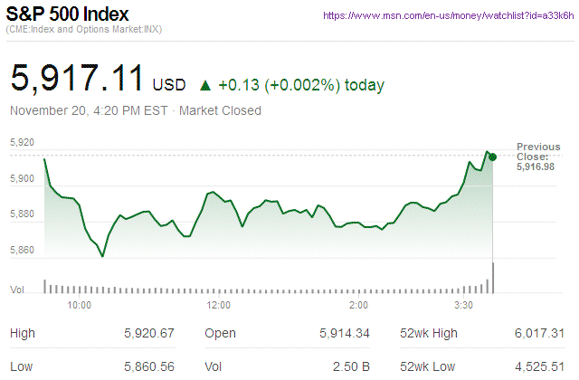Open the msn.com watchlist URL link

(x=447, y=16)
